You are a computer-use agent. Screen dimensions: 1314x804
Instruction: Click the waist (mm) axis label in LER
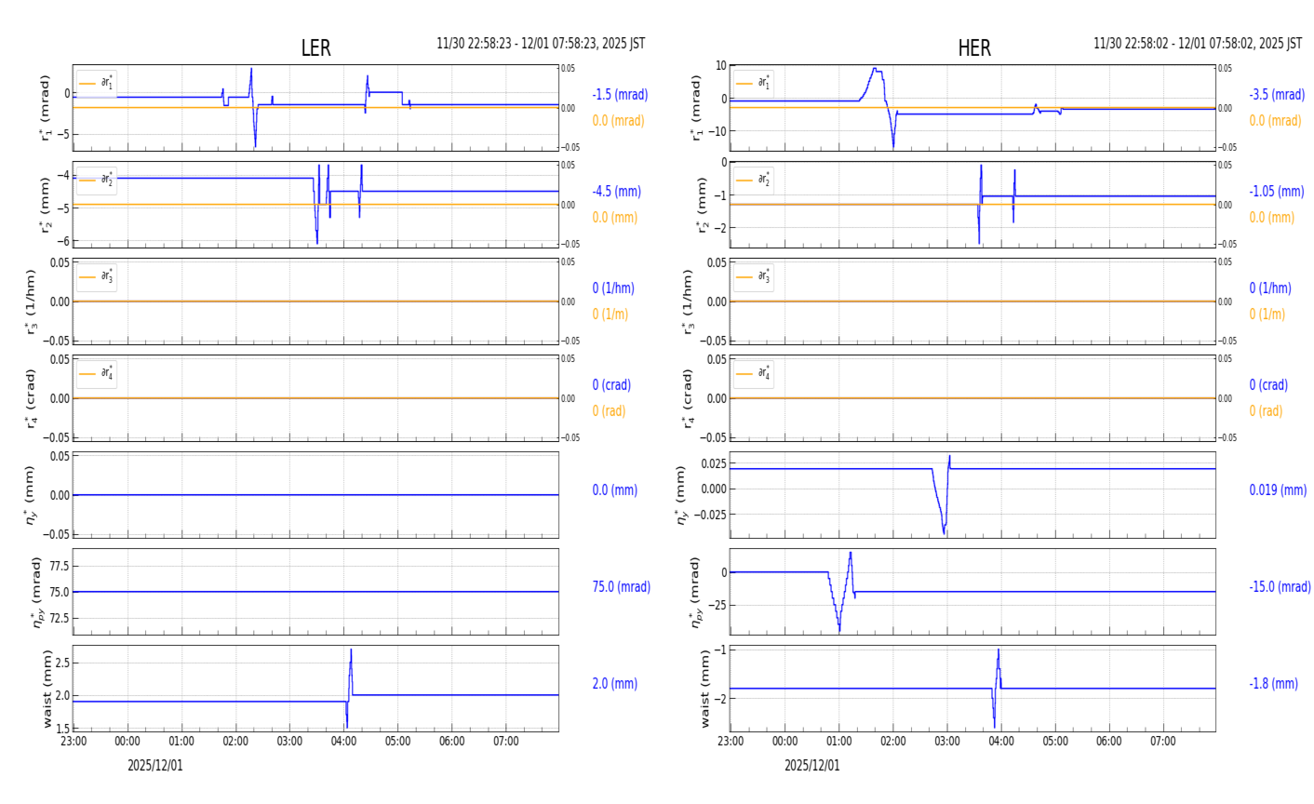(x=47, y=689)
